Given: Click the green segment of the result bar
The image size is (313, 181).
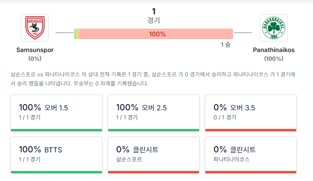Looking at the screenshot, I should pyautogui.click(x=76, y=34).
